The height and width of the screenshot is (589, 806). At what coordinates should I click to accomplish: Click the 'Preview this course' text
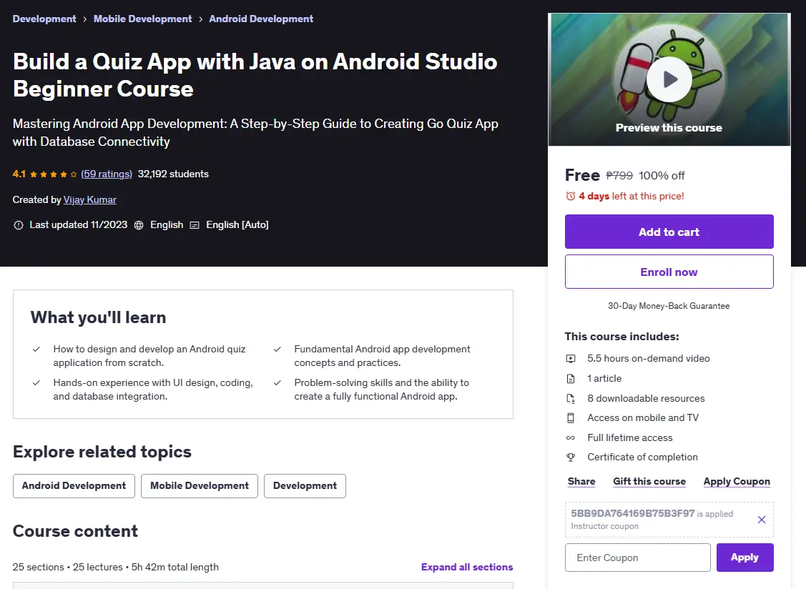tap(669, 128)
